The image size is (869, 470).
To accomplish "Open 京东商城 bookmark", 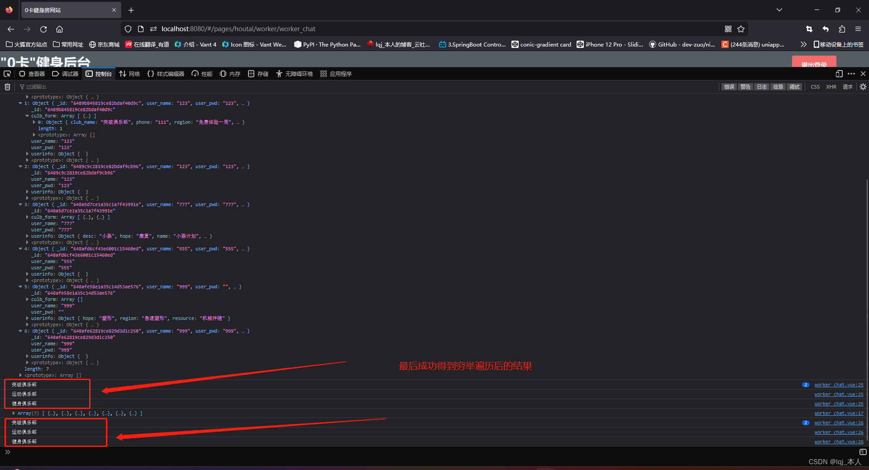I will pyautogui.click(x=104, y=44).
